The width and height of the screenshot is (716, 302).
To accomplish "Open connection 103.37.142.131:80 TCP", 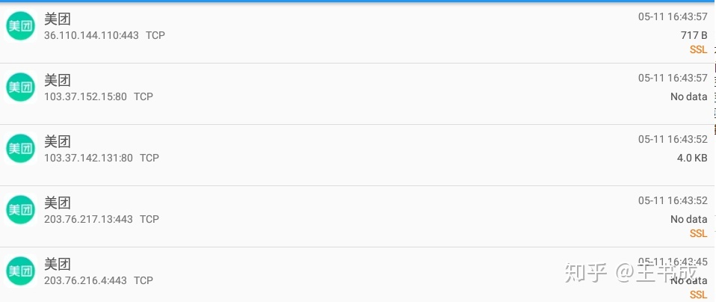I will pyautogui.click(x=357, y=155).
